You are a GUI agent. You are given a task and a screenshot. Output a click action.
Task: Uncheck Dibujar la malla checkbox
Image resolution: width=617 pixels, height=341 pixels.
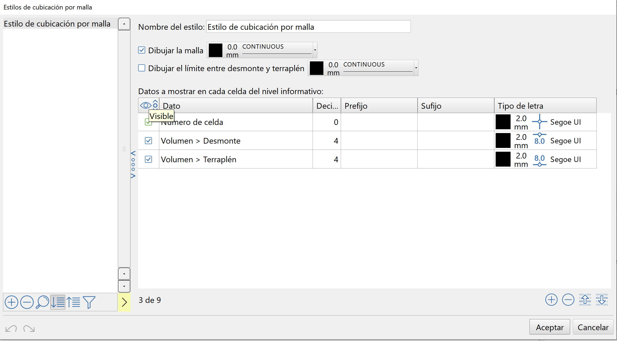[142, 50]
